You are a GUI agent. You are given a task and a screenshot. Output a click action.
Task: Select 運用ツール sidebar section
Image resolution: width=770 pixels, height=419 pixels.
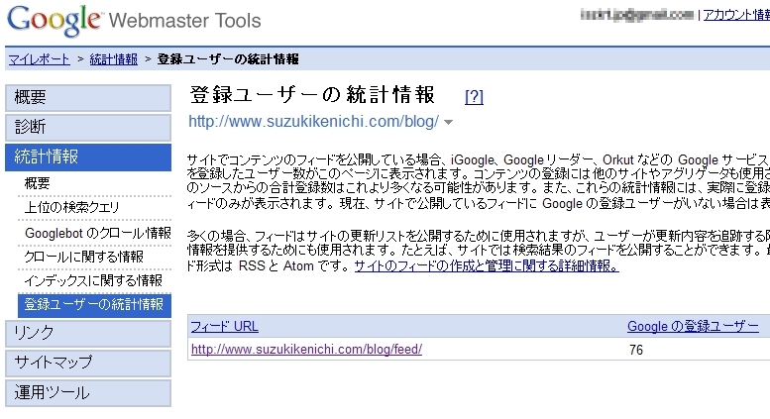tap(88, 392)
